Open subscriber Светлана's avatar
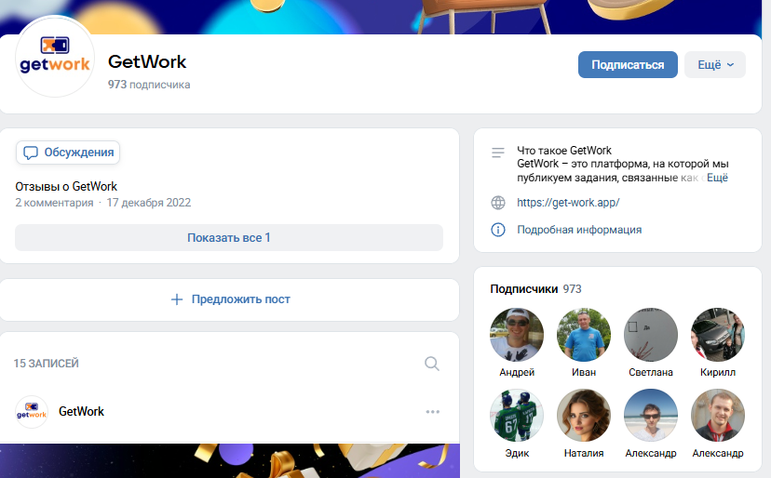Viewport: 771px width, 478px height. tap(651, 335)
